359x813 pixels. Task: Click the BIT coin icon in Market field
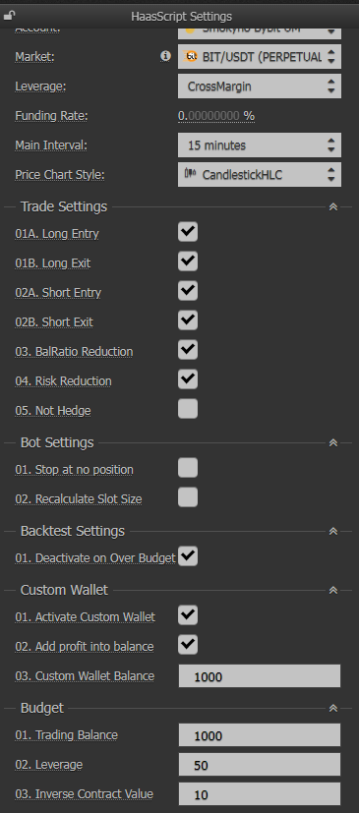[x=192, y=56]
